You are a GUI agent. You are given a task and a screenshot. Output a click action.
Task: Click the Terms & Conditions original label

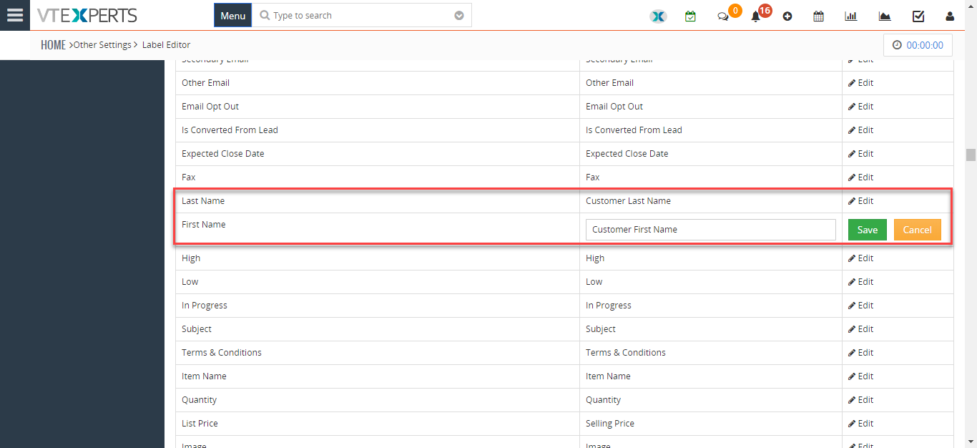(222, 353)
